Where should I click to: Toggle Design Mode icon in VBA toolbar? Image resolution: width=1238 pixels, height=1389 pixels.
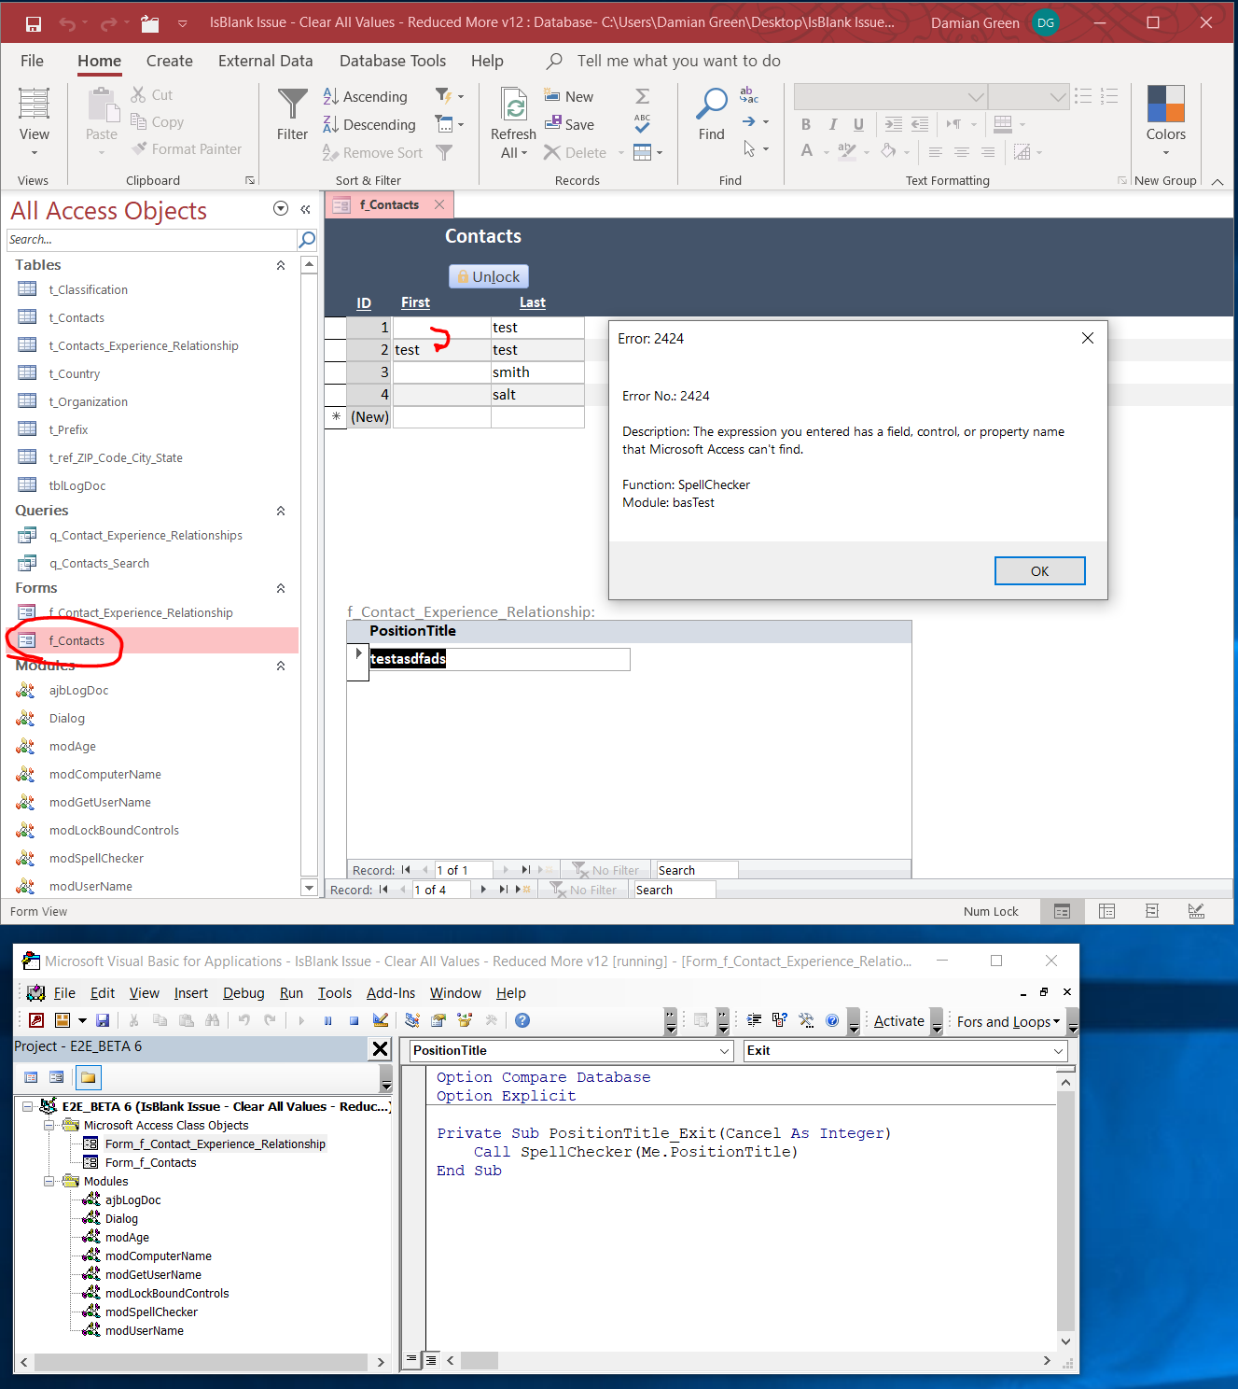[380, 1020]
